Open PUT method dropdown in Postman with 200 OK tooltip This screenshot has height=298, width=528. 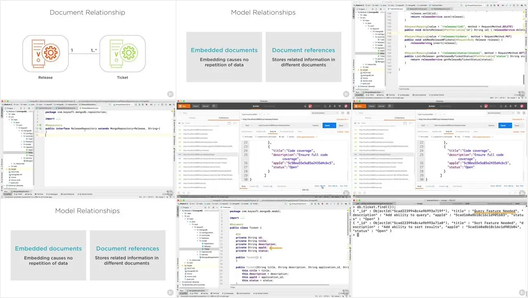click(x=249, y=125)
